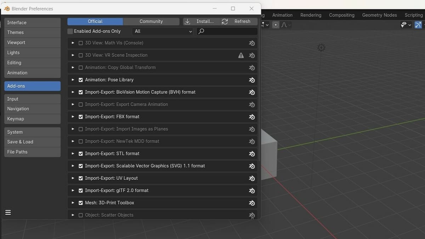Disable the NewTek MDD format checkbox
The width and height of the screenshot is (425, 239).
pos(81,141)
